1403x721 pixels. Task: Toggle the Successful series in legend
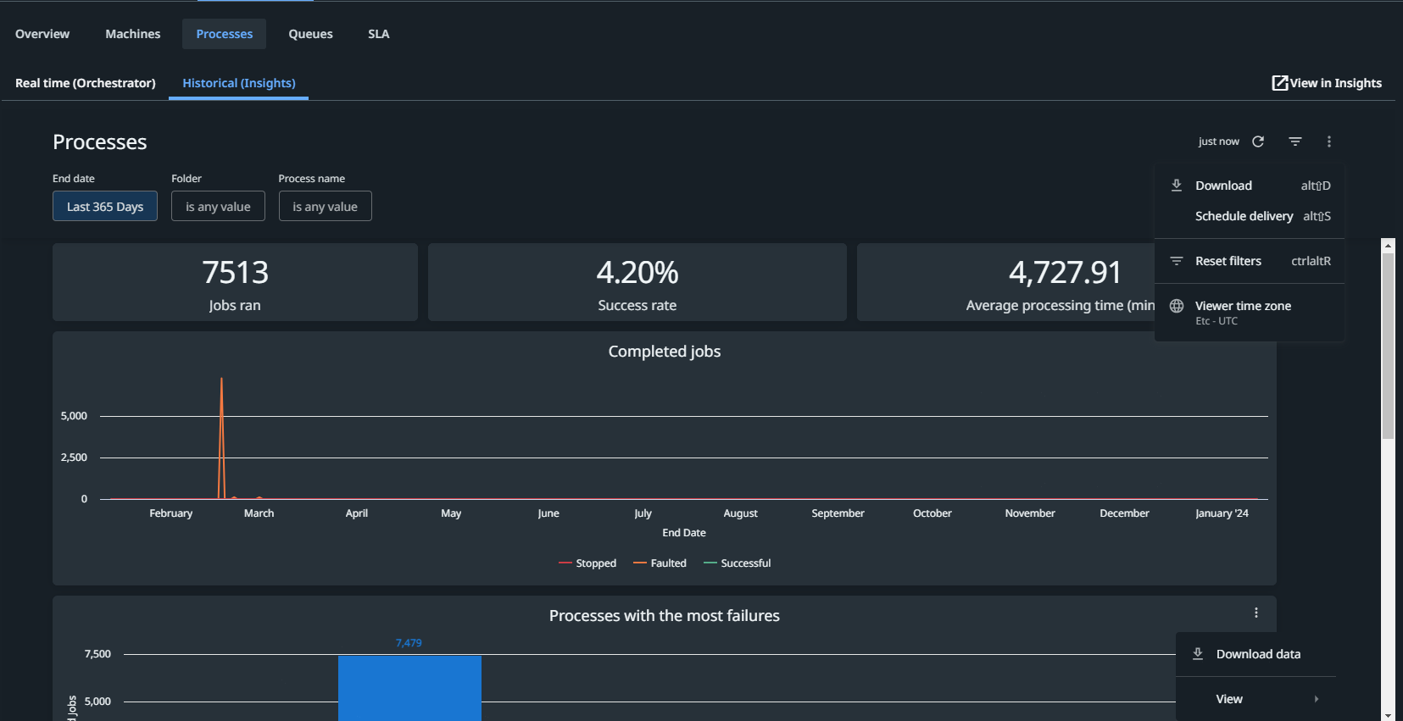pyautogui.click(x=738, y=563)
